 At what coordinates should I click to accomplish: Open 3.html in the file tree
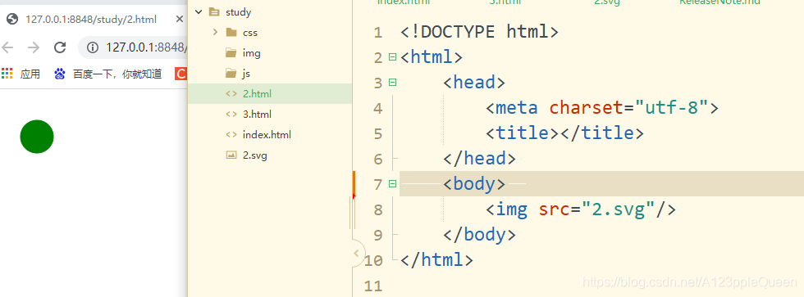[257, 114]
